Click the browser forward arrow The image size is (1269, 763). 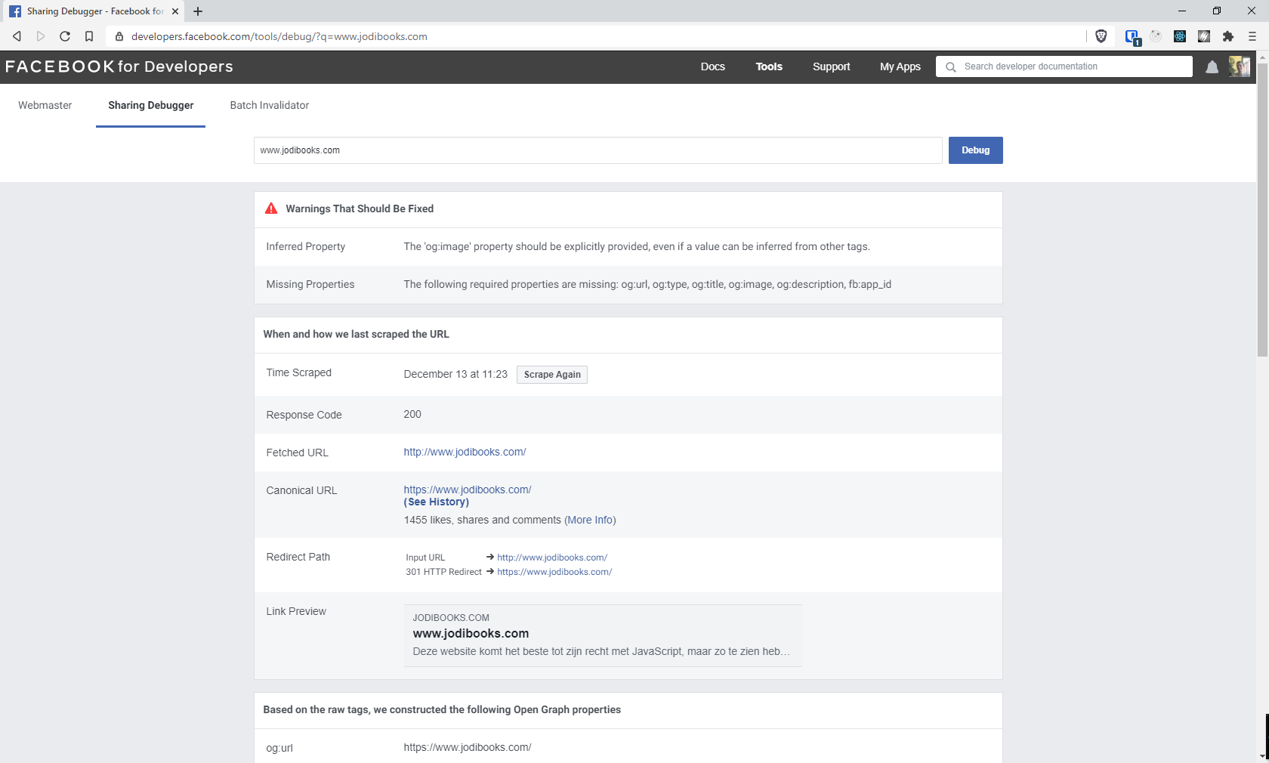click(41, 36)
